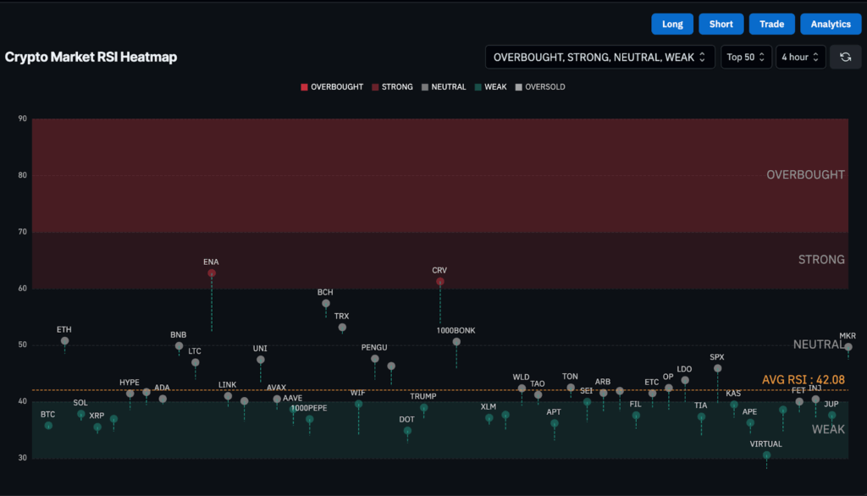Screen dimensions: 867x496
Task: Click the XRP marker
Action: [x=97, y=427]
